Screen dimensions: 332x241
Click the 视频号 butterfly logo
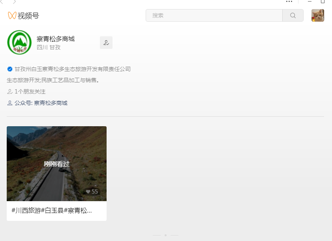(12, 15)
